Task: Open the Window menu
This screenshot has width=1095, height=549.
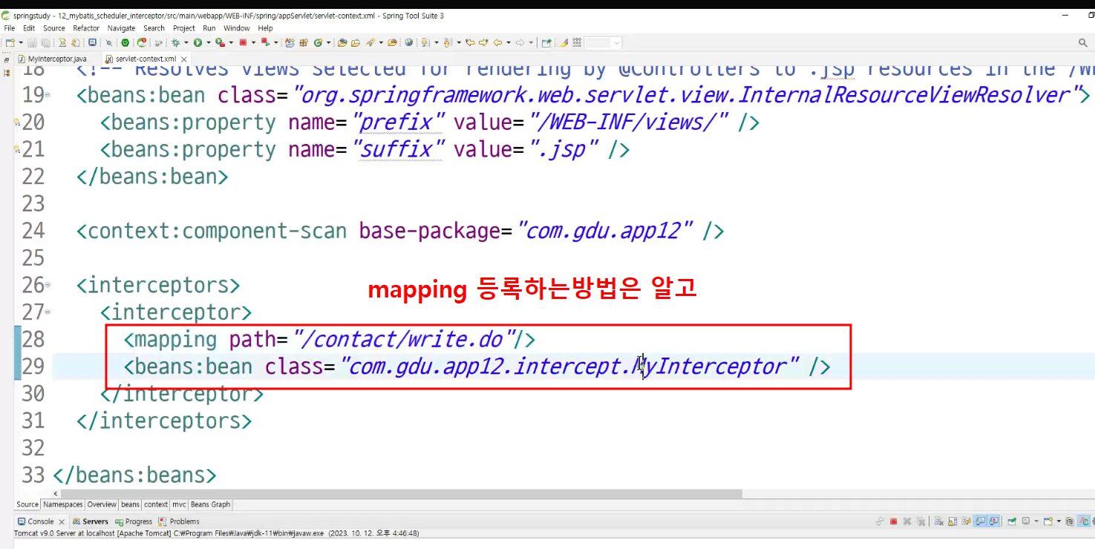Action: click(237, 28)
